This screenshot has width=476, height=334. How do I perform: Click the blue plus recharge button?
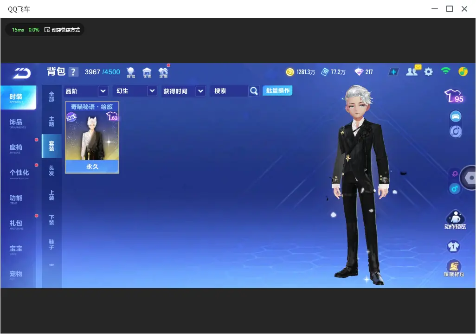(393, 72)
